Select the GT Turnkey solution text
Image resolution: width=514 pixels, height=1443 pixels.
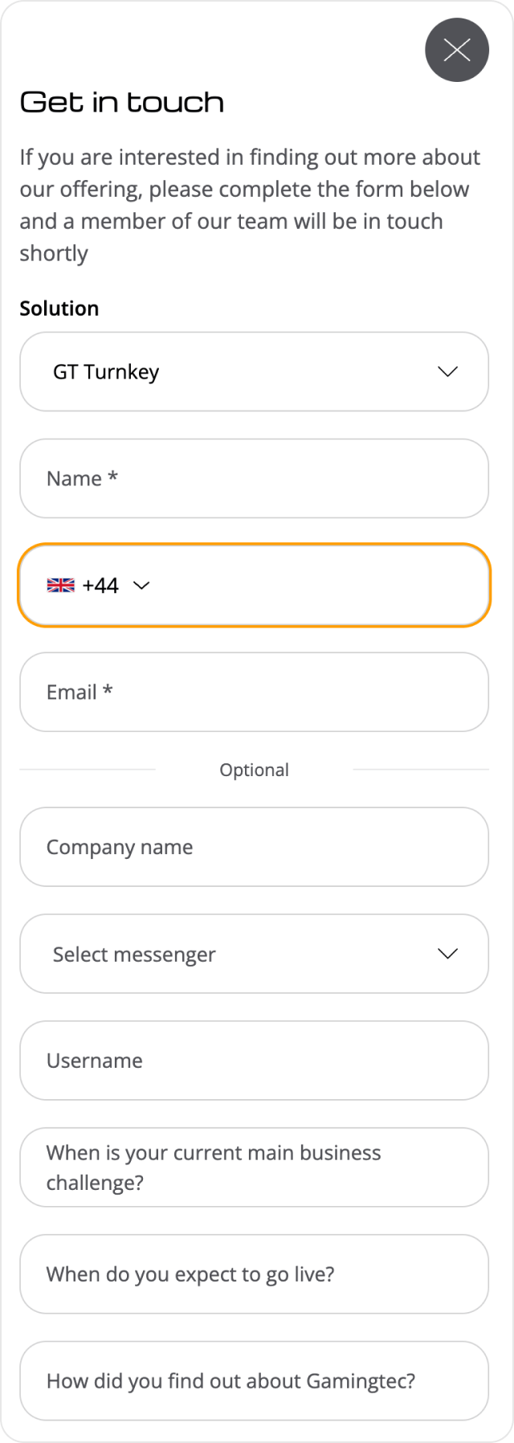tap(106, 372)
